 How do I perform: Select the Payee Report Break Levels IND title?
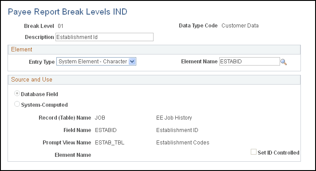pos(67,12)
